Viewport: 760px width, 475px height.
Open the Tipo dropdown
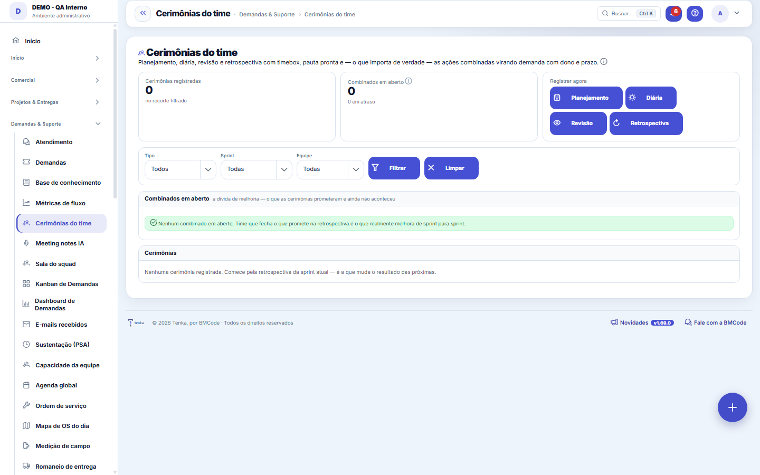[x=180, y=169]
